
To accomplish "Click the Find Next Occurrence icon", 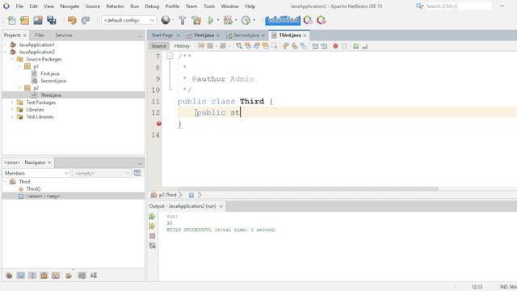I will tap(257, 46).
